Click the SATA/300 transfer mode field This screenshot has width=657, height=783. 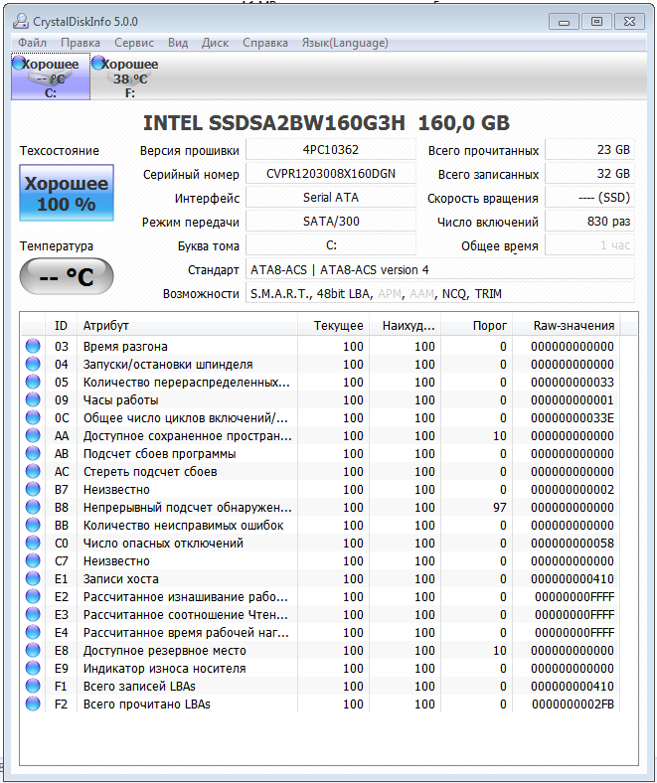click(x=331, y=222)
